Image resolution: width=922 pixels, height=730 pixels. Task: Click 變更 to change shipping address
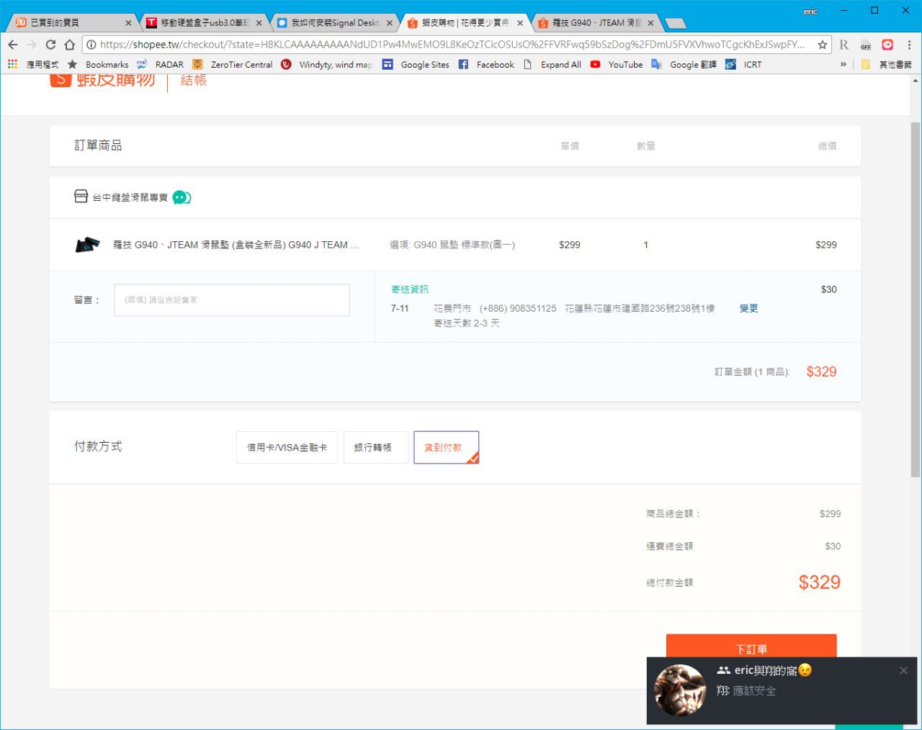749,308
